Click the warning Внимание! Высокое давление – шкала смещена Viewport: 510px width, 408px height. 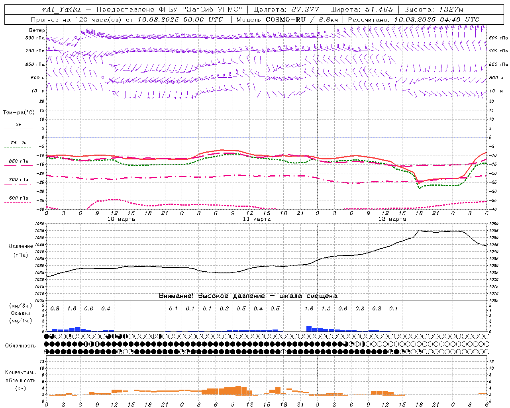click(x=248, y=296)
